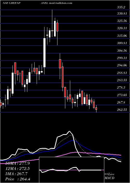Click the 273.05 price label
The width and height of the screenshot is (130, 183).
(x=122, y=95)
